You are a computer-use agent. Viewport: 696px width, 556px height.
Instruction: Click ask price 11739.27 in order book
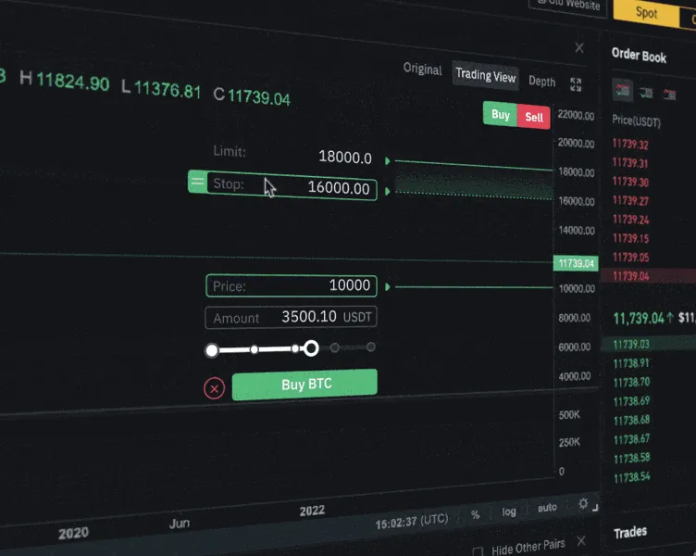[631, 200]
